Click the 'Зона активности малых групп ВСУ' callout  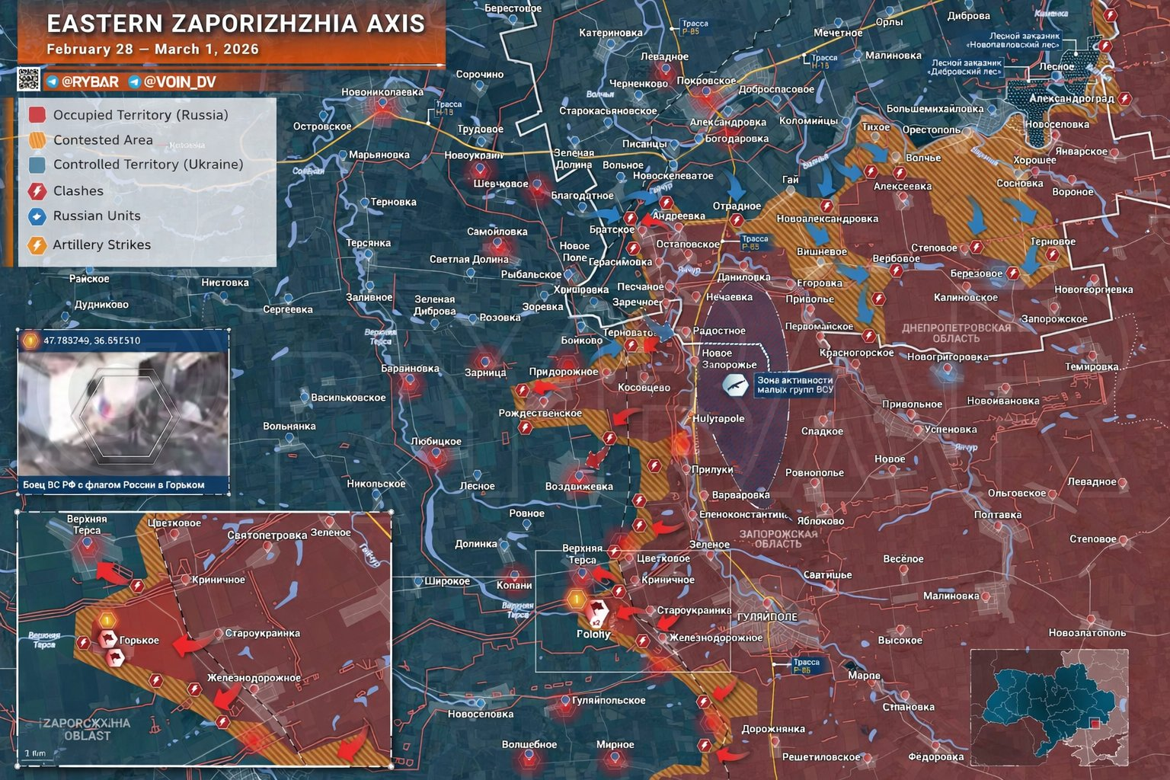pyautogui.click(x=795, y=385)
